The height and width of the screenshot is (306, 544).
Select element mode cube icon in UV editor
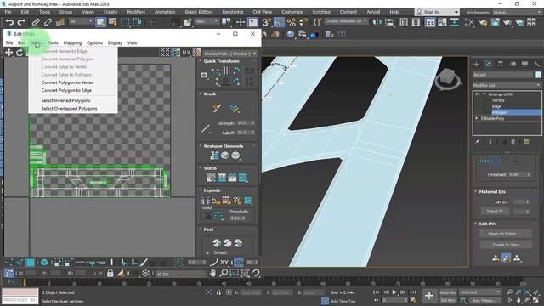pyautogui.click(x=44, y=263)
